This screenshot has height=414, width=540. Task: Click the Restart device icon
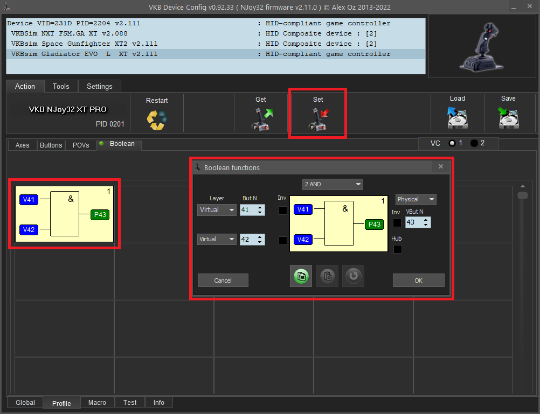click(x=157, y=120)
